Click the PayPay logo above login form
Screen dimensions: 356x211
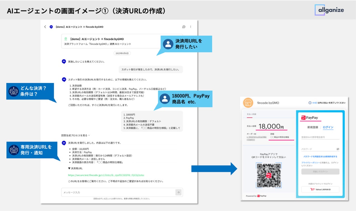point(310,118)
